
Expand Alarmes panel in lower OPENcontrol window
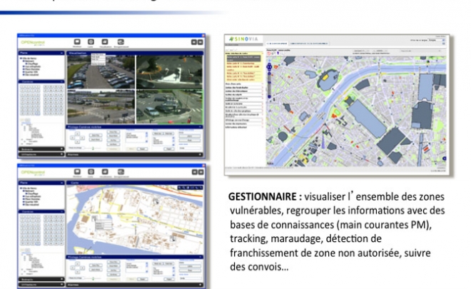200,285
